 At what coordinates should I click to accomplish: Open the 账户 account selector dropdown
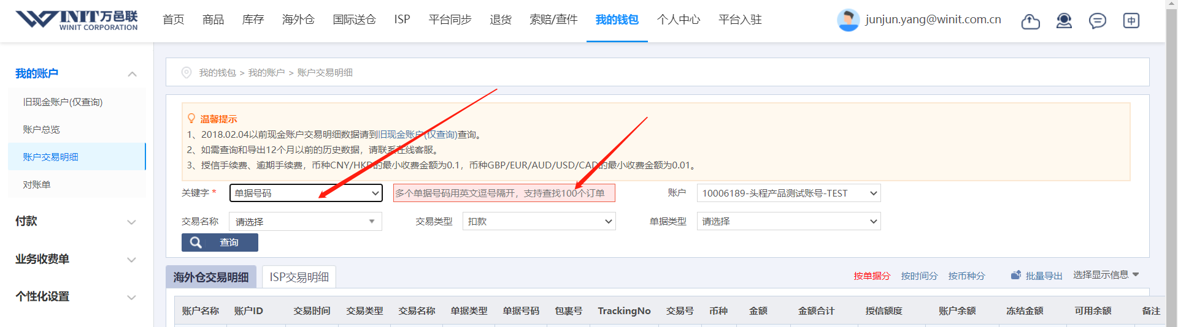tap(788, 193)
